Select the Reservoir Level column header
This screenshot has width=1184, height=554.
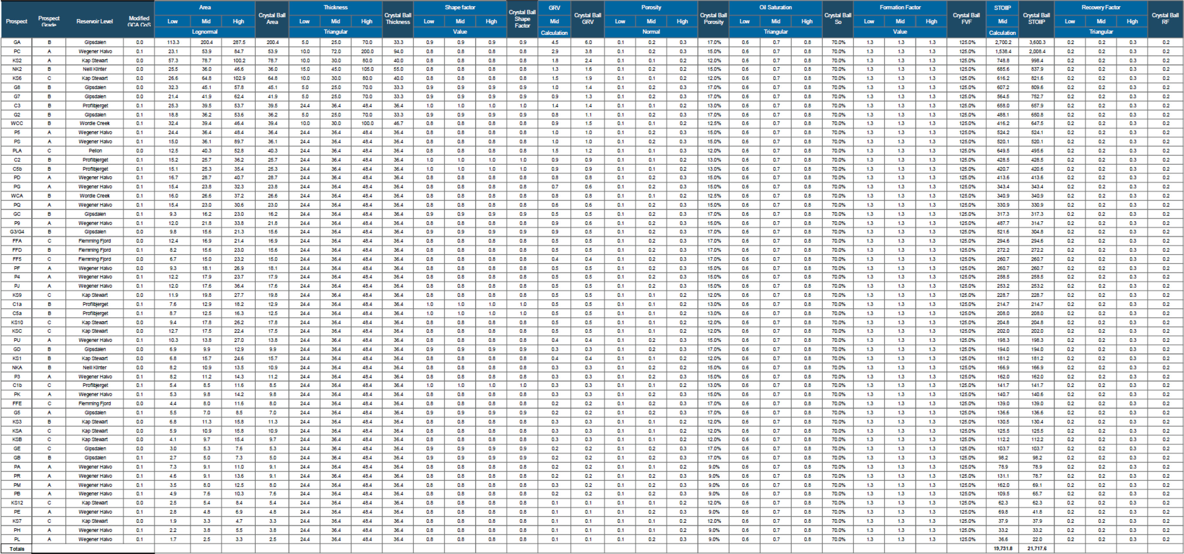click(x=95, y=21)
